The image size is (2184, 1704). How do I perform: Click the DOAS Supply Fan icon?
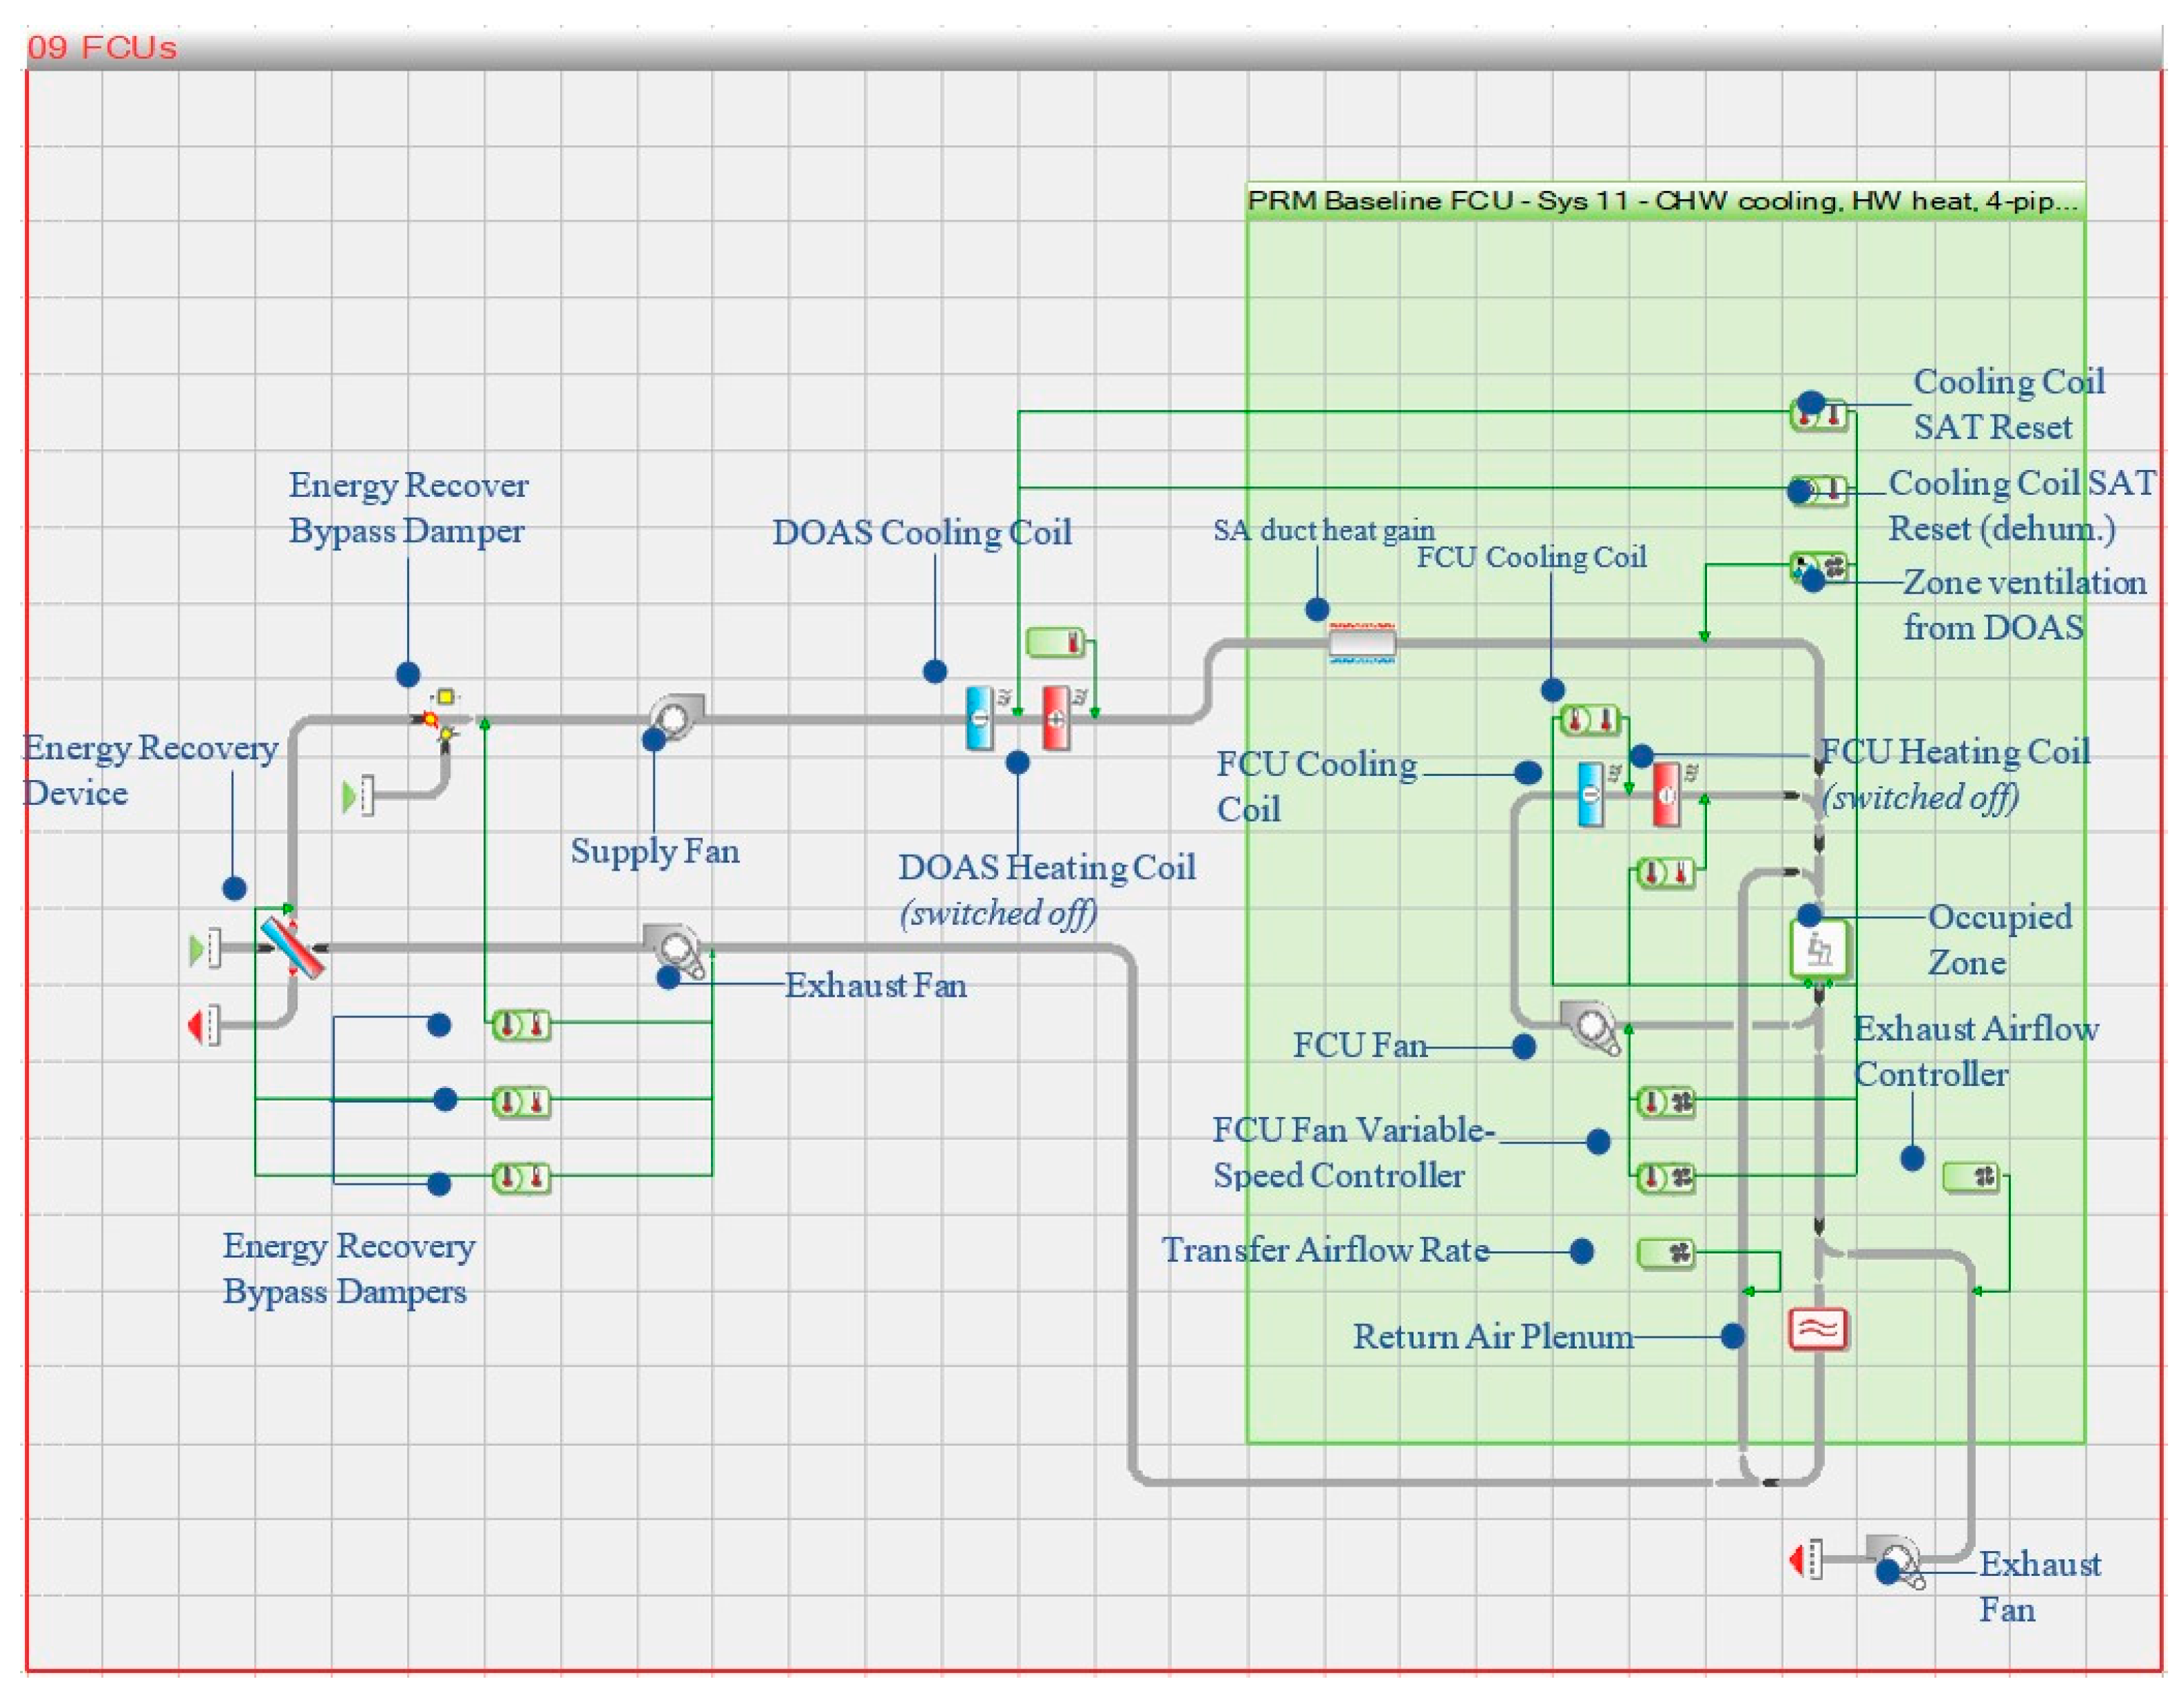[x=674, y=717]
